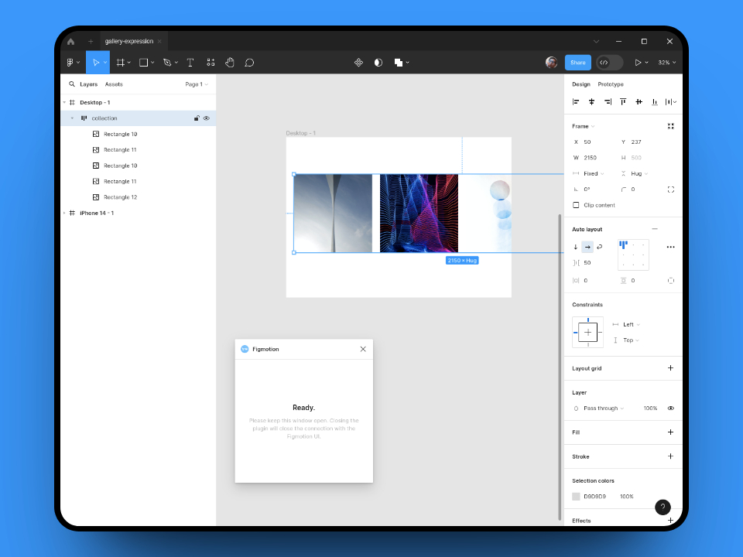Open the Top vertical constraint dropdown

631,340
